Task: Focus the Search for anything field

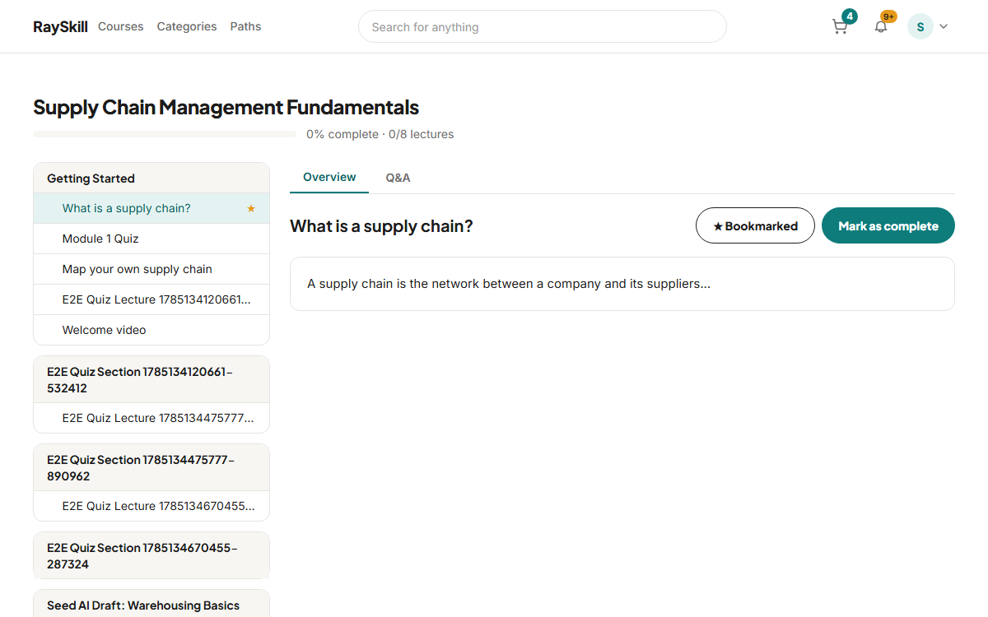Action: coord(543,26)
